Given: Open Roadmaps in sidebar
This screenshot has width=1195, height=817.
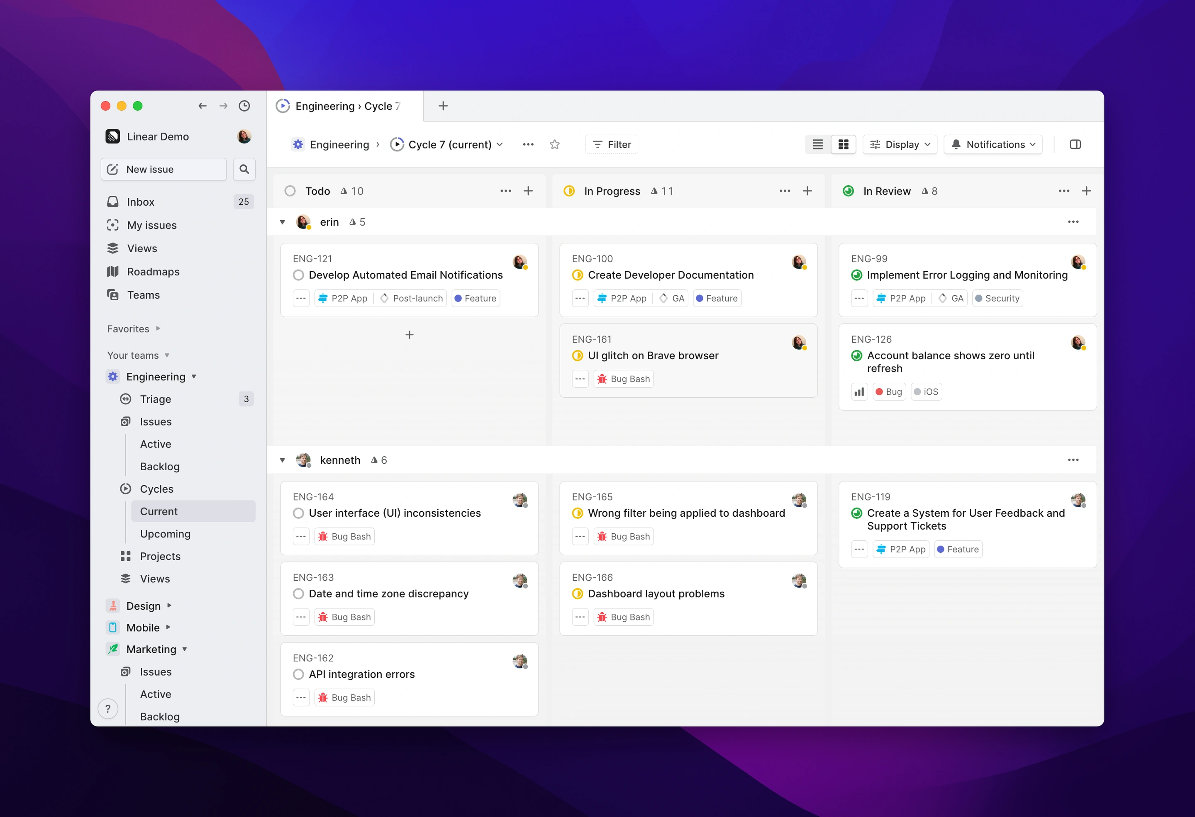Looking at the screenshot, I should (178, 272).
